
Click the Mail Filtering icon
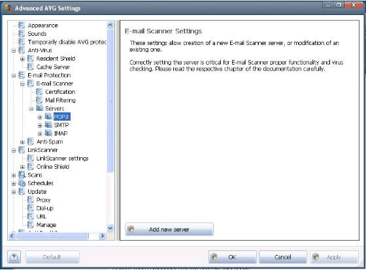39,100
